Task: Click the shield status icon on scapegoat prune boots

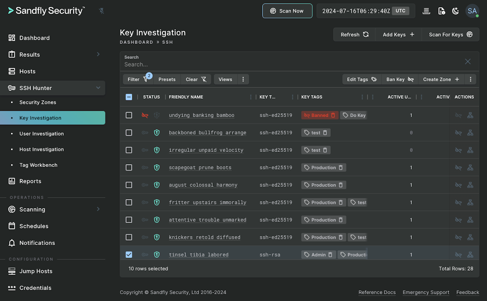Action: click(157, 167)
